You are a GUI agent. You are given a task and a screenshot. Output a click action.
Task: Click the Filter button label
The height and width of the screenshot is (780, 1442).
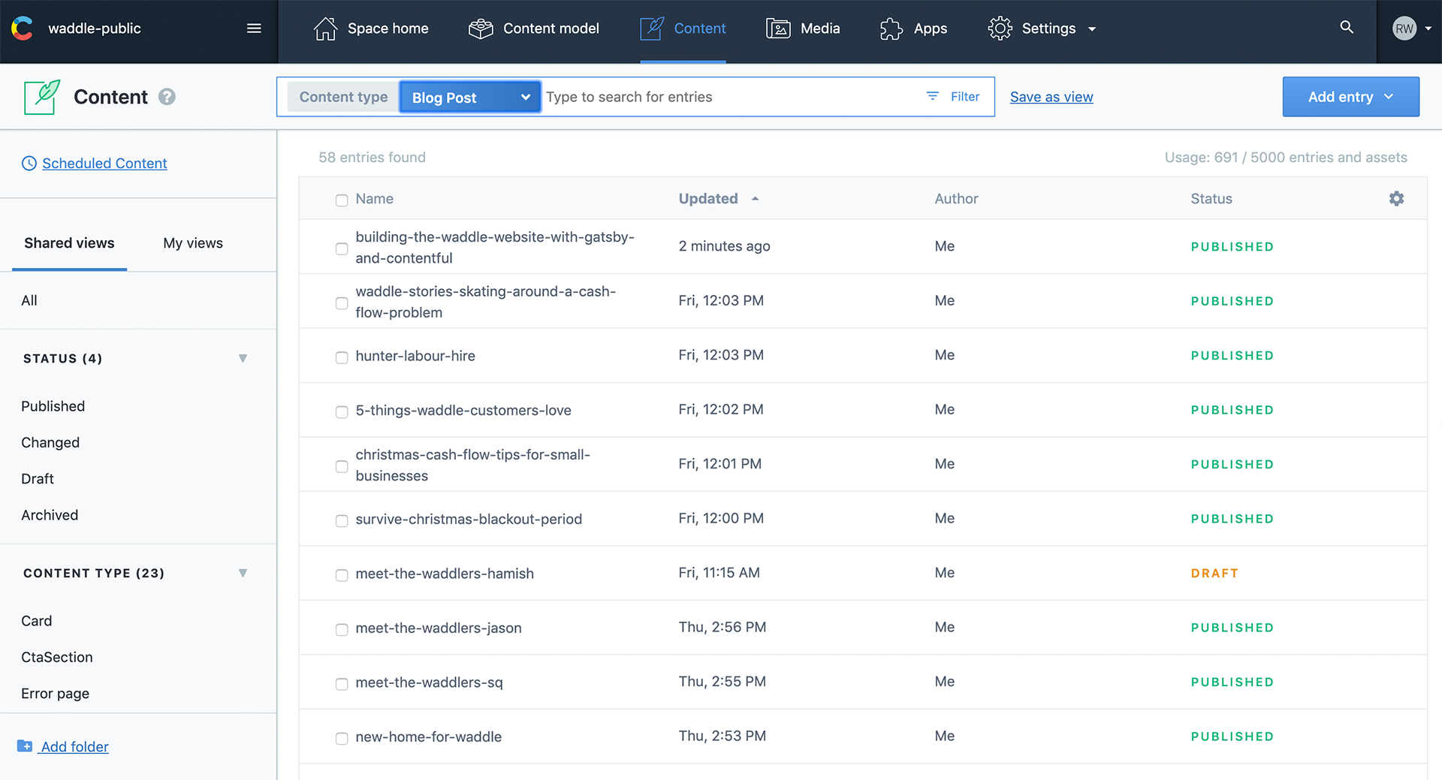(x=965, y=96)
